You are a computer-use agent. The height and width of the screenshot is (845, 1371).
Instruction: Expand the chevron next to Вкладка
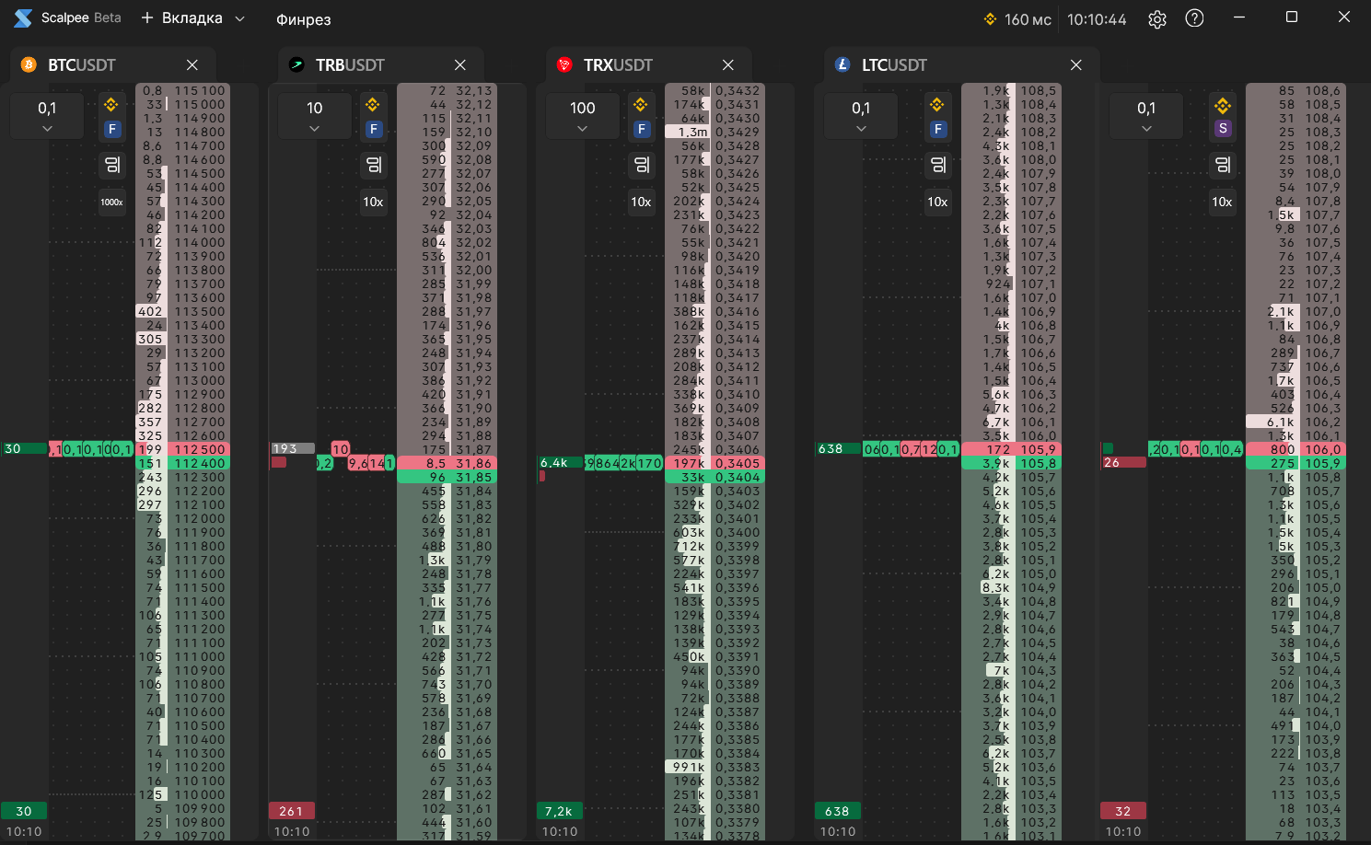click(x=240, y=18)
